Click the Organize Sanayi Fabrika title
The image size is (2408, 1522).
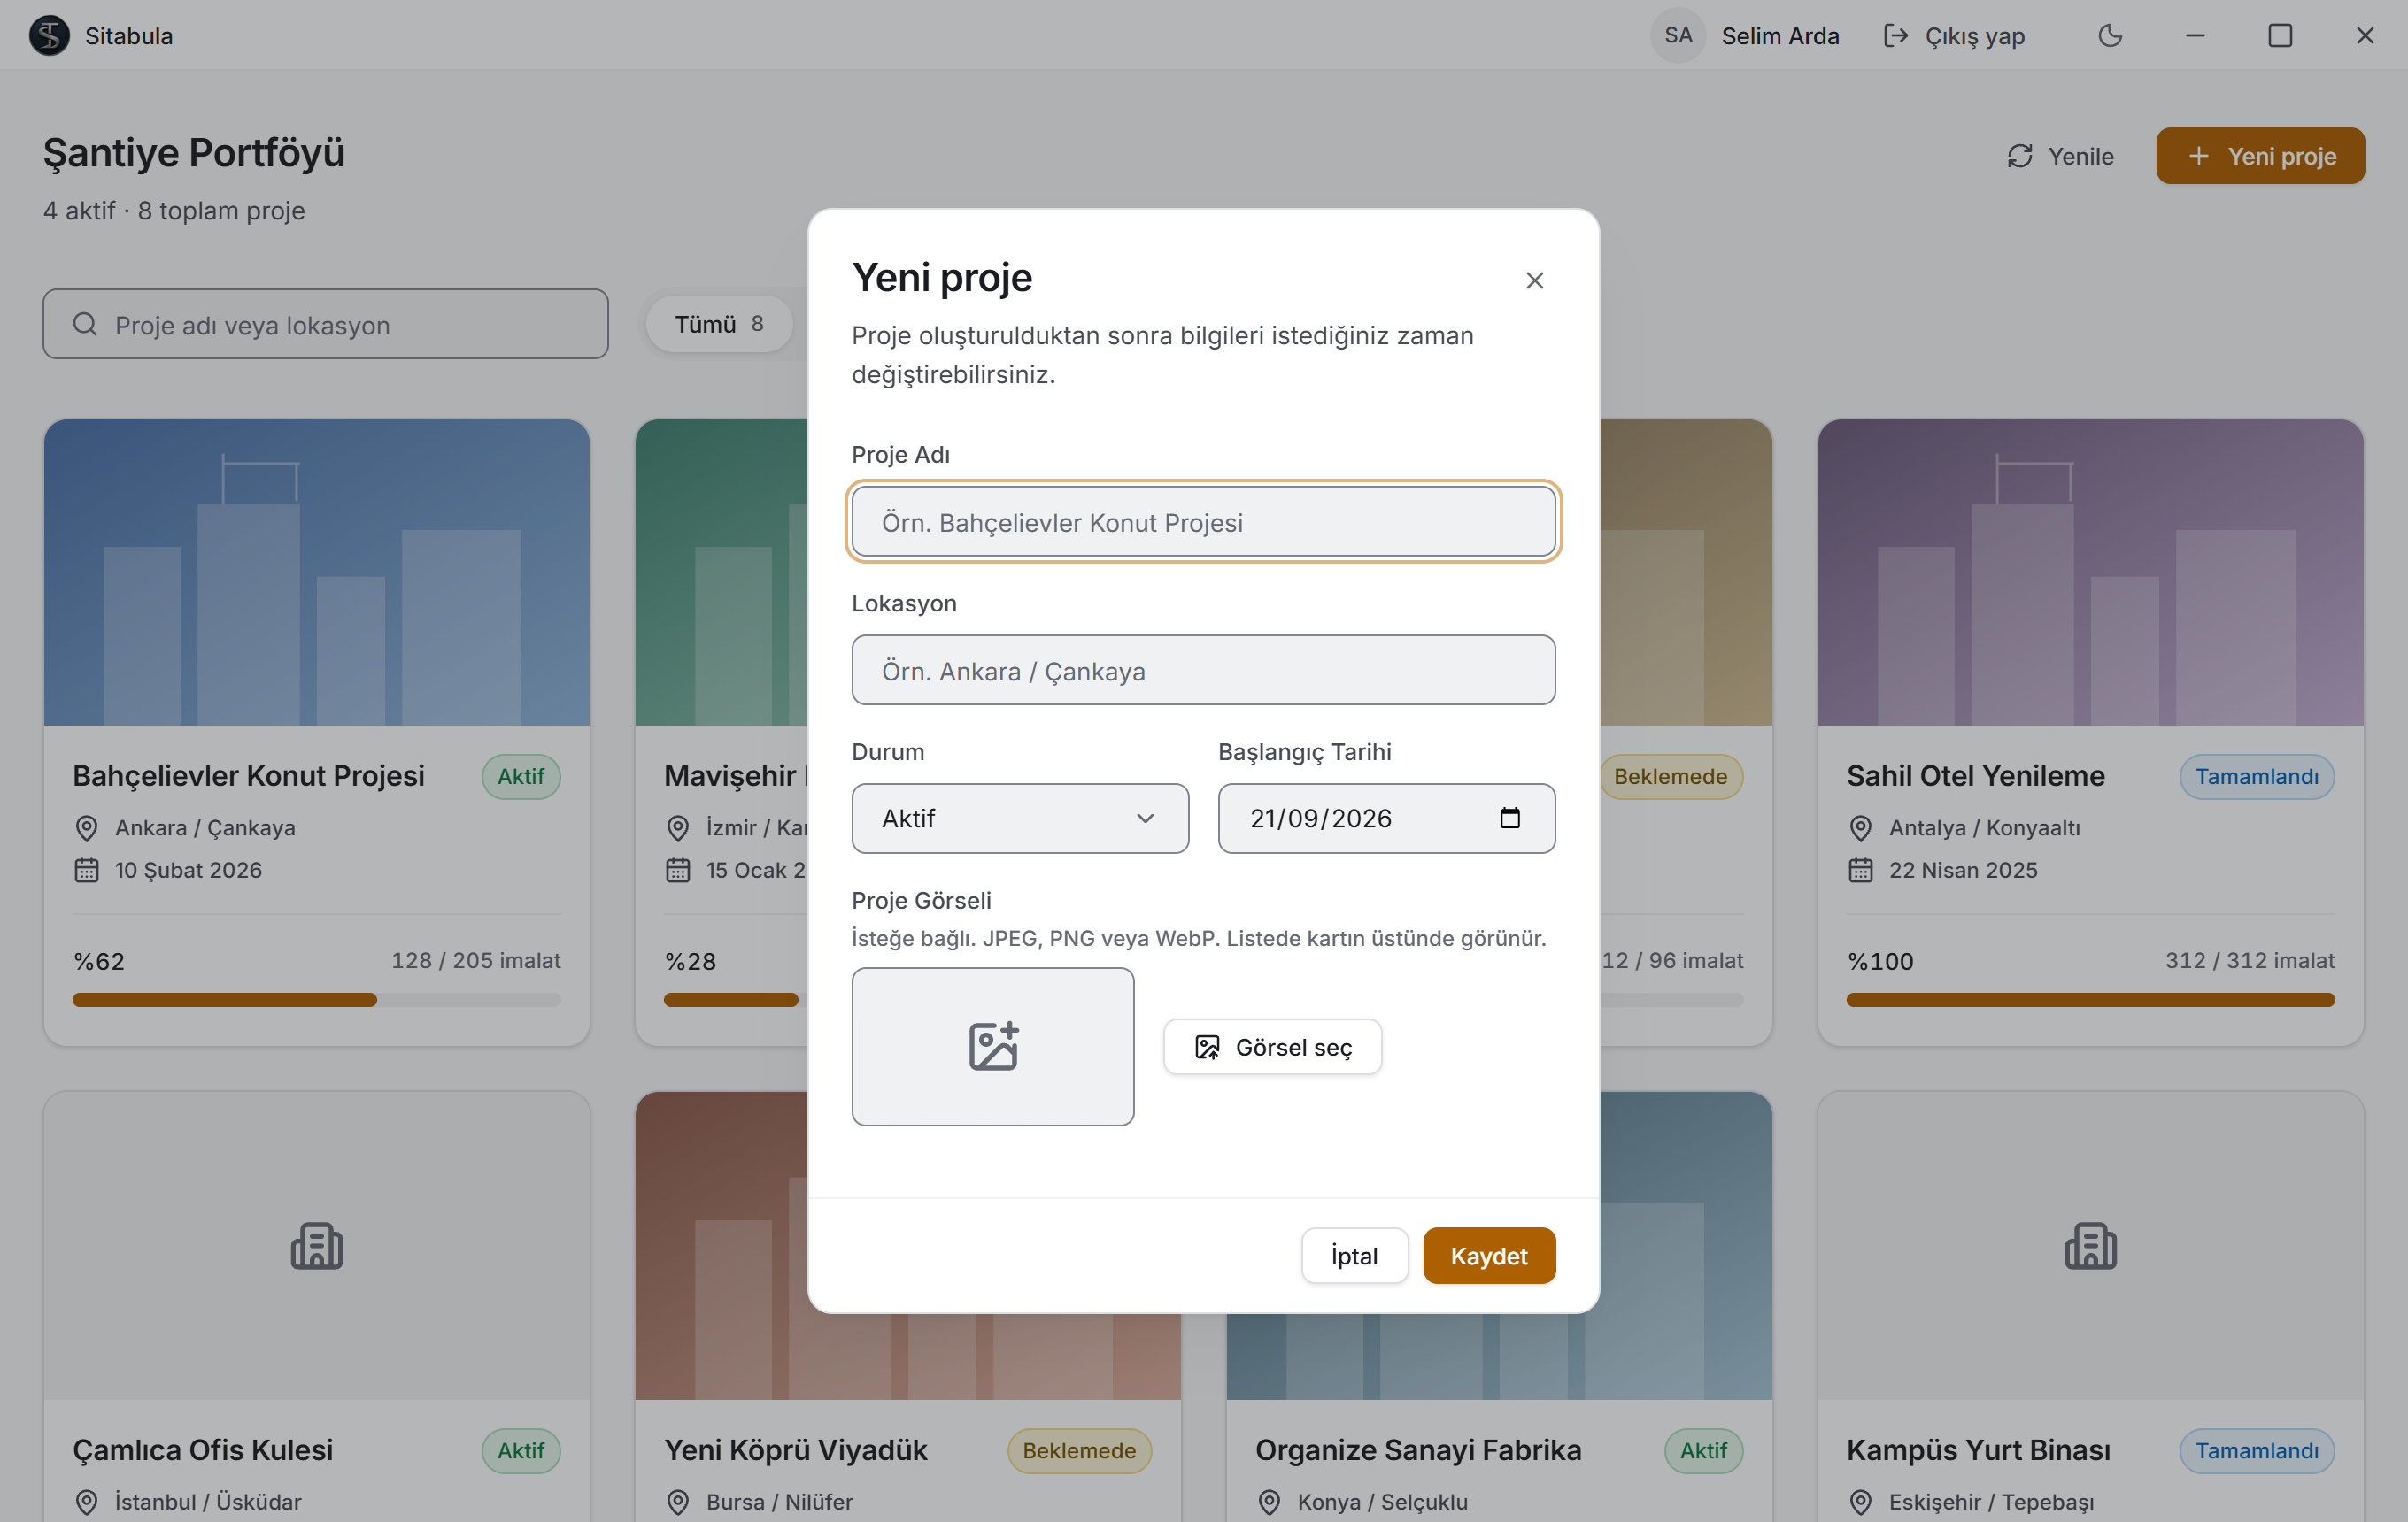1418,1450
